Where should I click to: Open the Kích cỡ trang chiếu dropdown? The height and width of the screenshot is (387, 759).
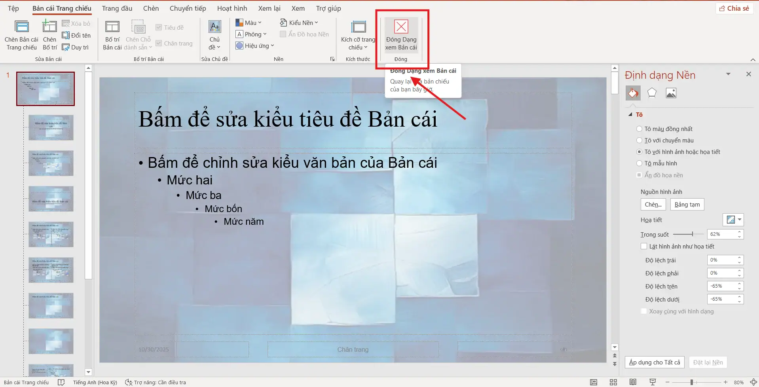point(357,36)
